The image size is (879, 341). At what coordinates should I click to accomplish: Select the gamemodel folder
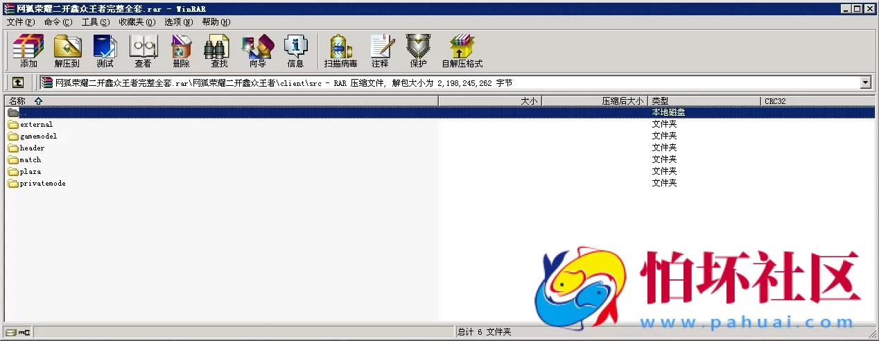[x=38, y=137]
